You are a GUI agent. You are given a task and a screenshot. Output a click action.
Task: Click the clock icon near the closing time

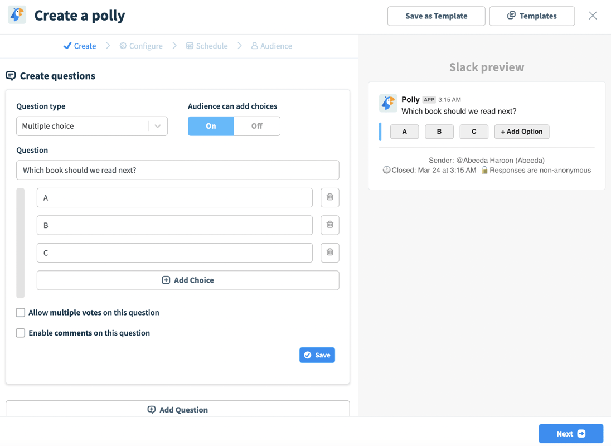click(x=386, y=170)
